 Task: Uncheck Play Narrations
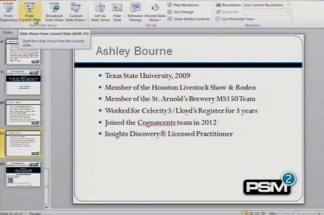[x=170, y=5]
